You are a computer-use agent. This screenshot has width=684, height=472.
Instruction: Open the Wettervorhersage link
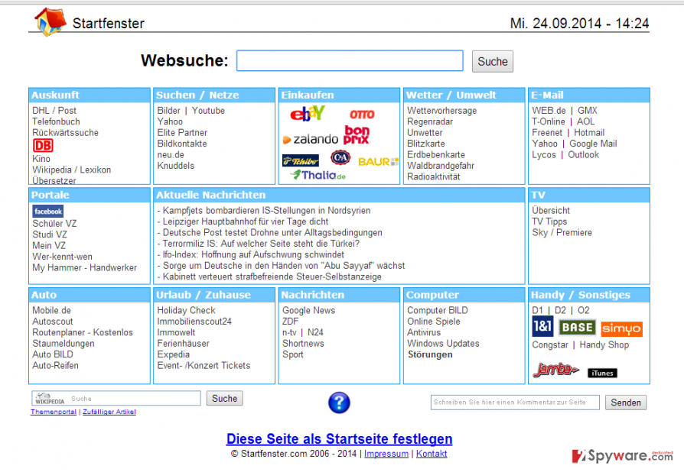point(442,111)
